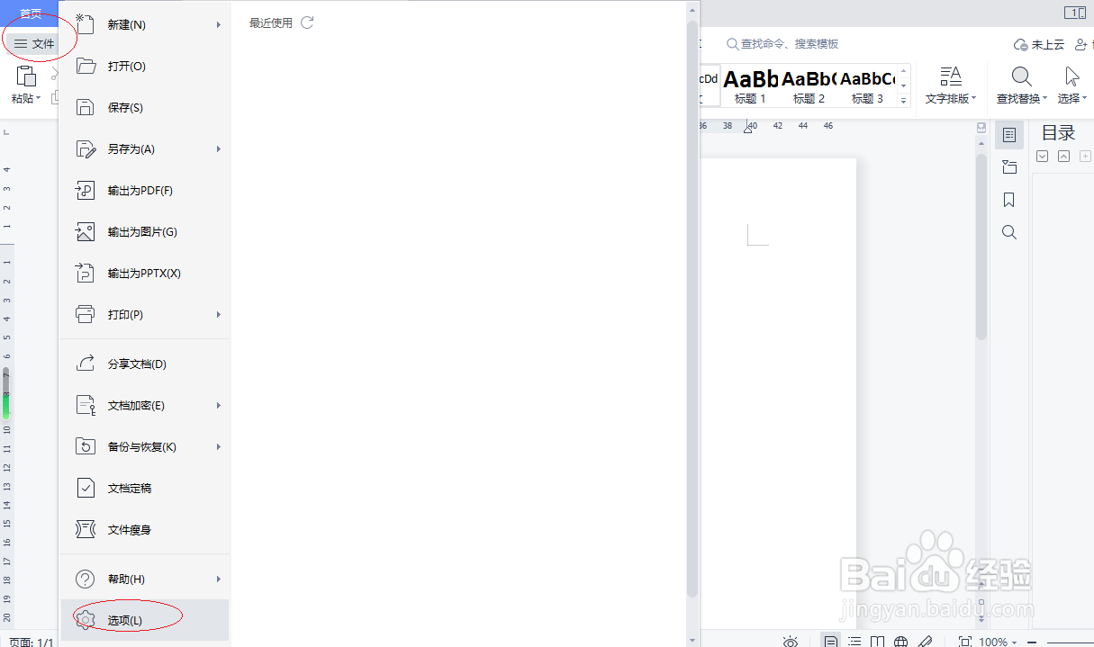The height and width of the screenshot is (647, 1094).
Task: Click the 打印(P) printer icon
Action: (86, 314)
